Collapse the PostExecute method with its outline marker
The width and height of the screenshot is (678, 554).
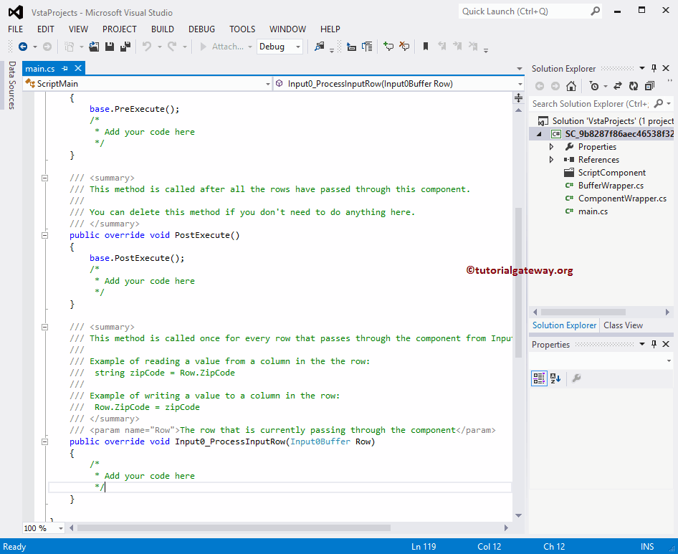pyautogui.click(x=44, y=234)
